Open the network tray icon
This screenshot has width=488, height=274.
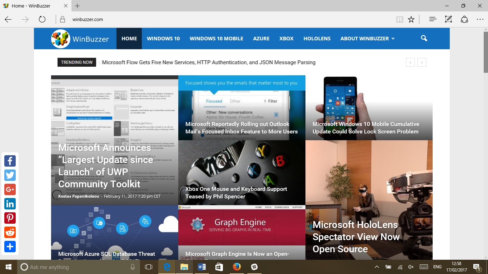(x=400, y=267)
